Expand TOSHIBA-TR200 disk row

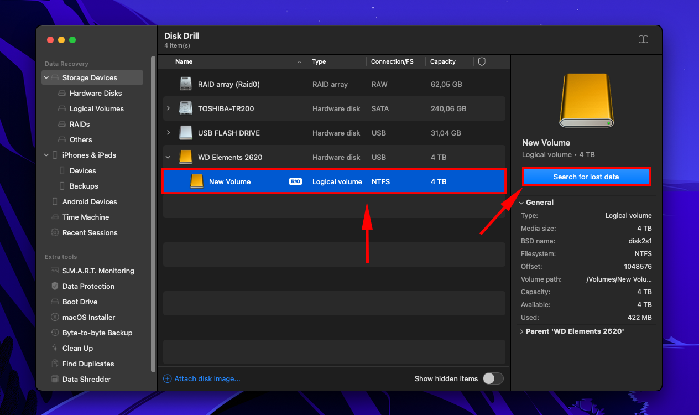point(168,108)
